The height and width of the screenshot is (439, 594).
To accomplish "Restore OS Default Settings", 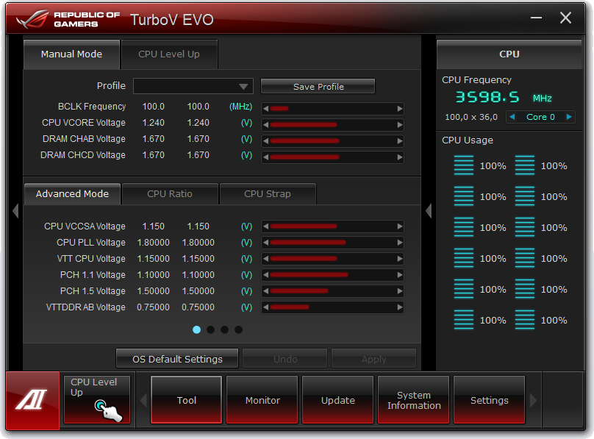I will pos(177,359).
